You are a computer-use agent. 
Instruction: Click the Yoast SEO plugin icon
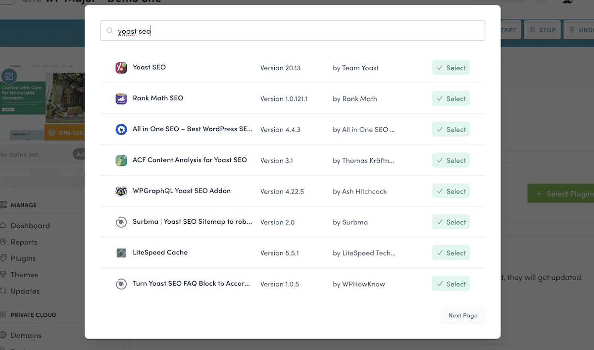121,68
